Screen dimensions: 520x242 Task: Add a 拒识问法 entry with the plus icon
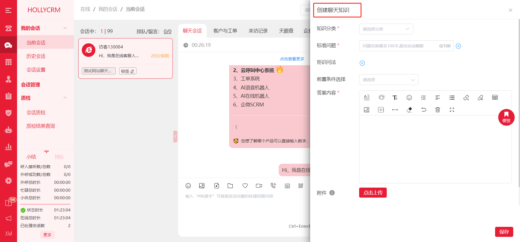click(x=362, y=63)
